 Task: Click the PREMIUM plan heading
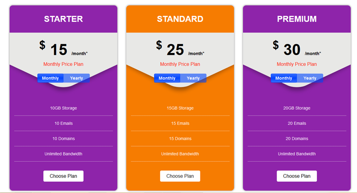point(297,19)
